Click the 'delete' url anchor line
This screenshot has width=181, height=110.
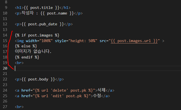pos(65,90)
